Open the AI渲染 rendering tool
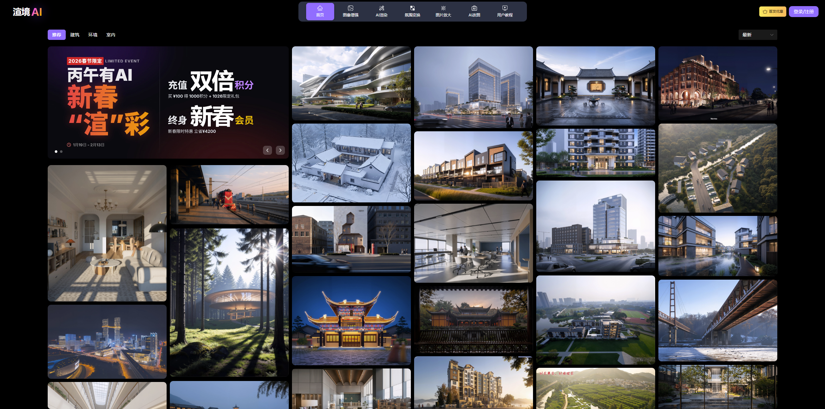 pos(381,11)
